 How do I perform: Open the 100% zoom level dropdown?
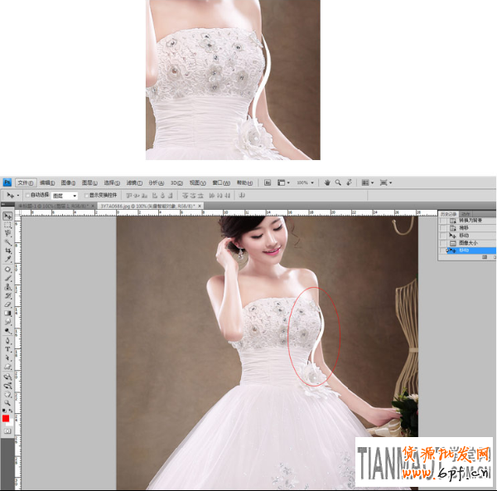coord(305,182)
